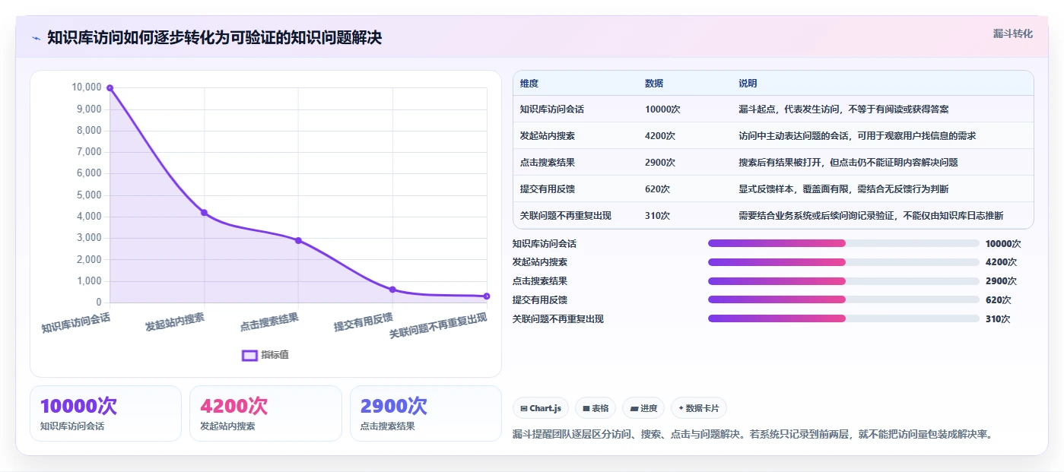Click the 发起站内搜索 x-axis label
This screenshot has width=1064, height=472.
[x=175, y=322]
